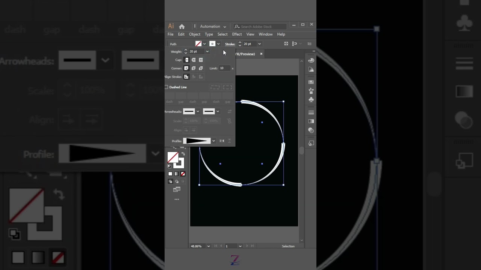481x270 pixels.
Task: Open the Weight value dropdown
Action: pyautogui.click(x=207, y=51)
